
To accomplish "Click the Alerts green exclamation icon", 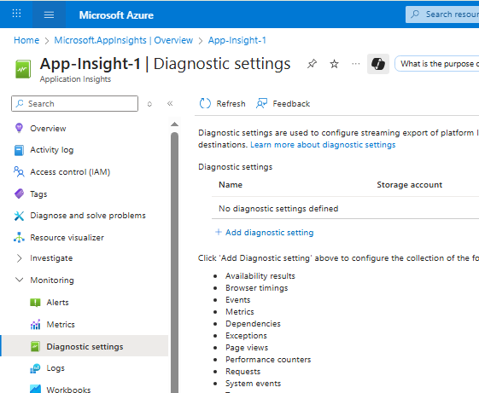I will pyautogui.click(x=35, y=303).
